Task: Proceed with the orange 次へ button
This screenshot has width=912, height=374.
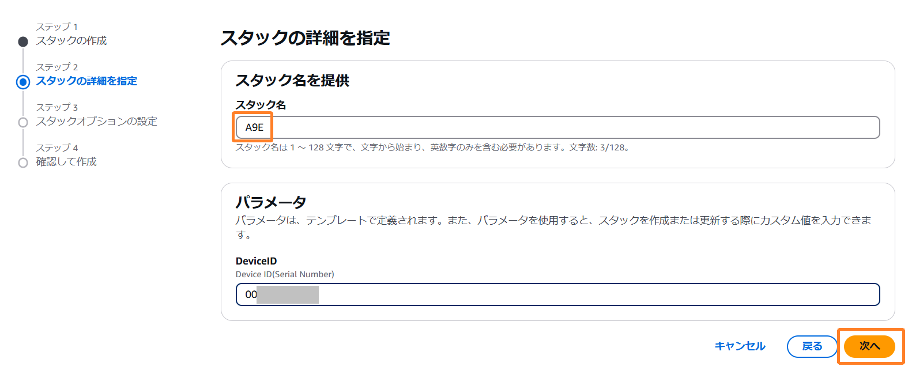Action: click(869, 346)
